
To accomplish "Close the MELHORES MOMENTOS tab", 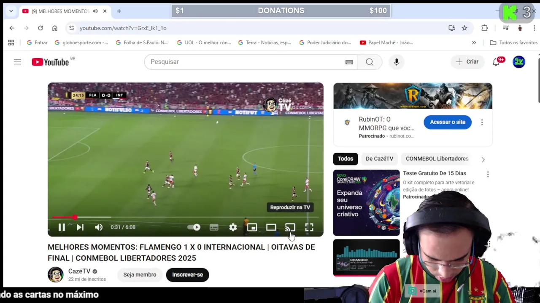I will (x=105, y=11).
